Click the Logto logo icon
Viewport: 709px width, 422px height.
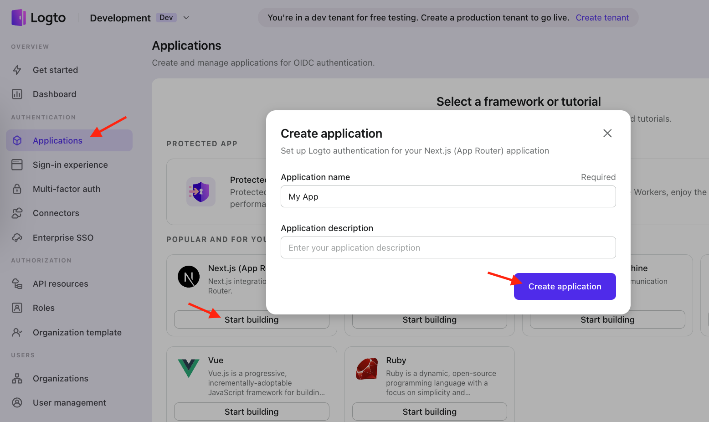[x=19, y=18]
